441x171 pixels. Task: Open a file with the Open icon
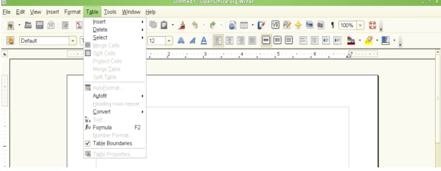point(28,25)
